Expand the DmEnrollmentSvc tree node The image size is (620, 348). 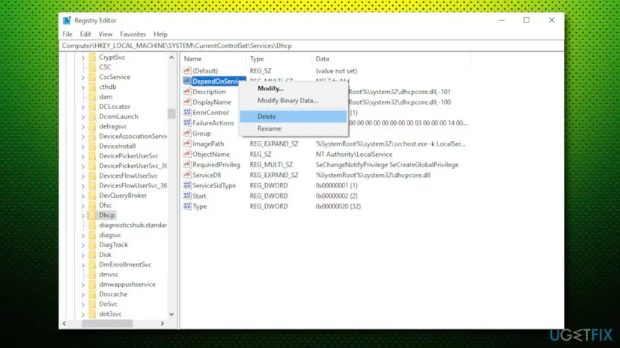tap(83, 265)
